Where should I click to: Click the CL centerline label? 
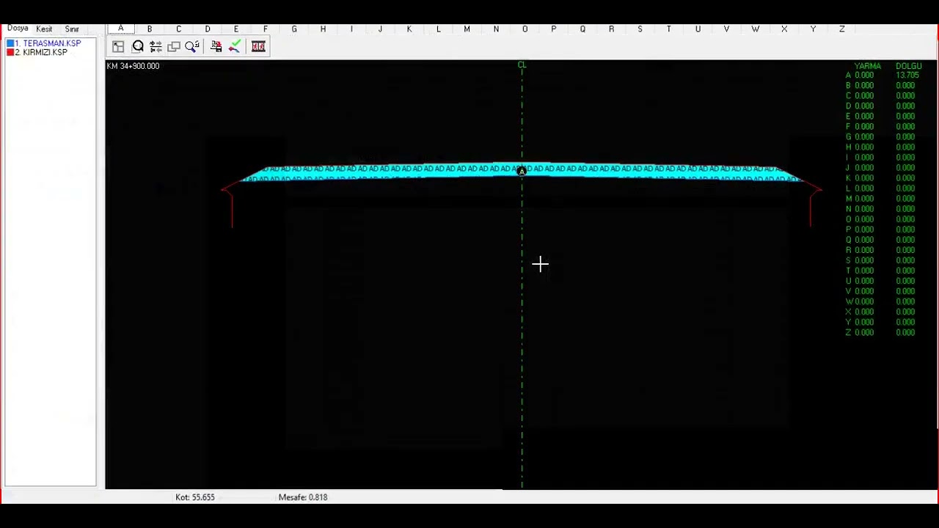pyautogui.click(x=522, y=65)
